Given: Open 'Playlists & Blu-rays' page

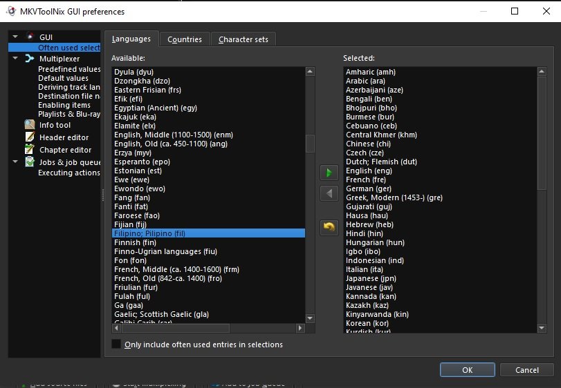Looking at the screenshot, I should pos(69,114).
